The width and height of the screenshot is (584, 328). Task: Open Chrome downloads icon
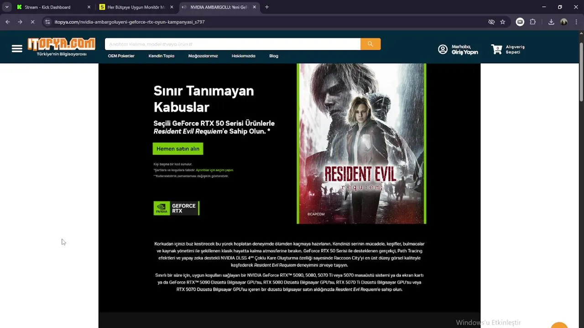(551, 22)
